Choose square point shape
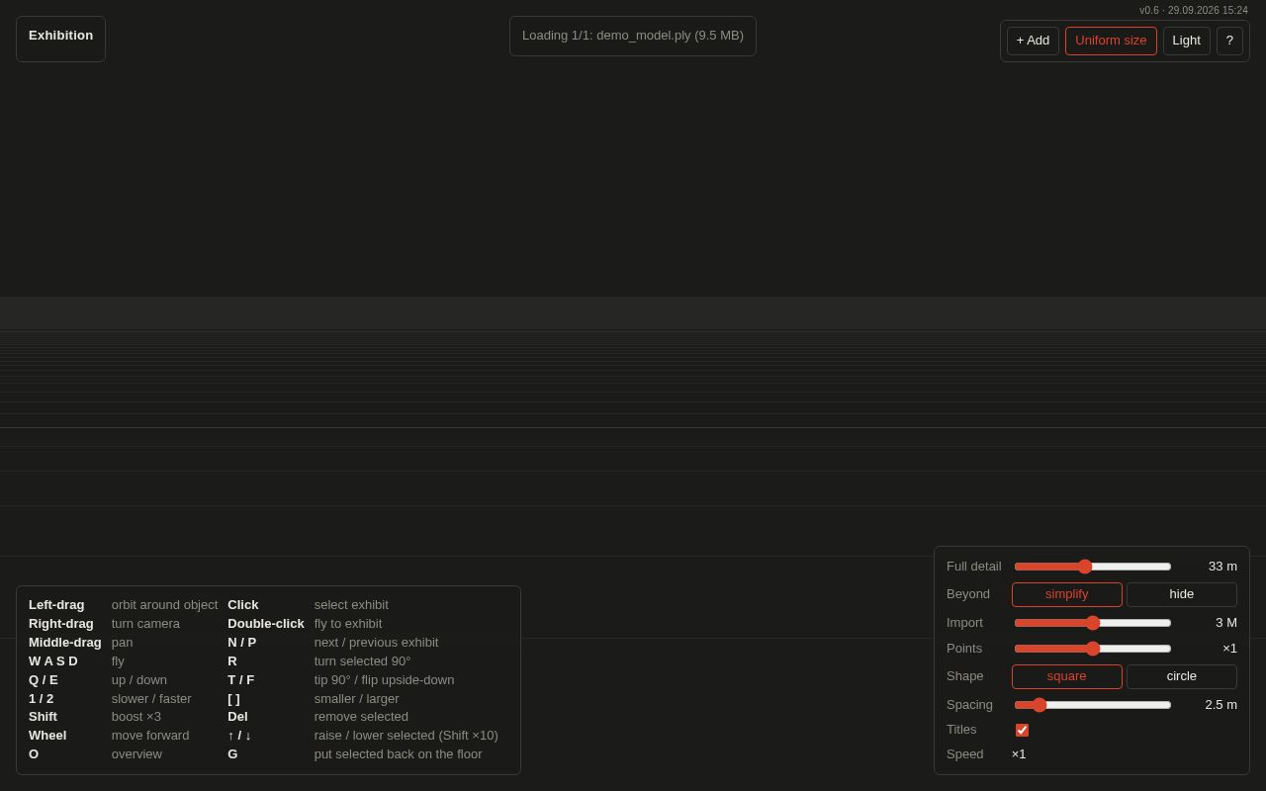The height and width of the screenshot is (791, 1266). coord(1067,676)
